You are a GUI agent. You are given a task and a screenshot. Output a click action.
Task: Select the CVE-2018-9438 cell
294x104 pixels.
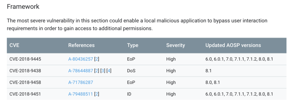[25, 71]
